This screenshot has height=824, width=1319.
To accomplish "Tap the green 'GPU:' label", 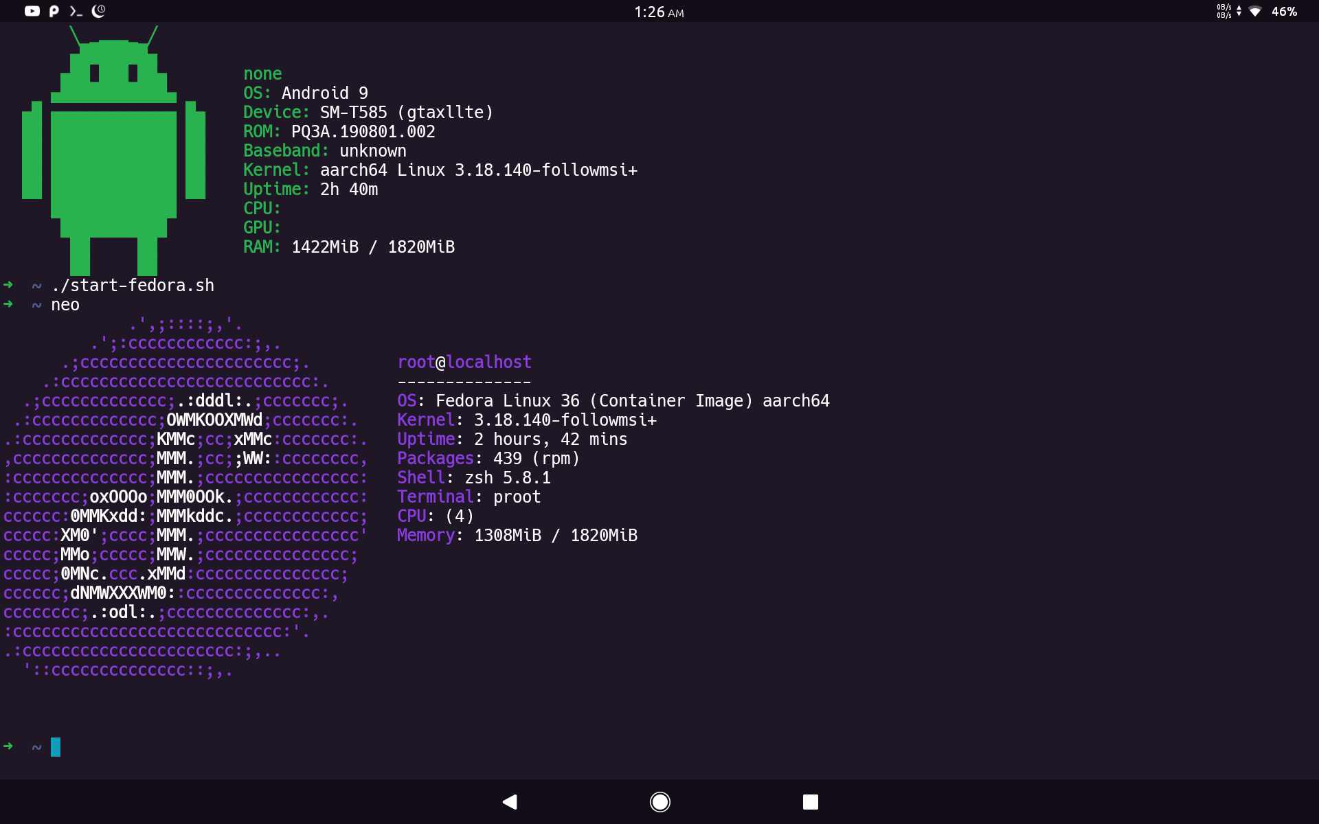I will 262,227.
